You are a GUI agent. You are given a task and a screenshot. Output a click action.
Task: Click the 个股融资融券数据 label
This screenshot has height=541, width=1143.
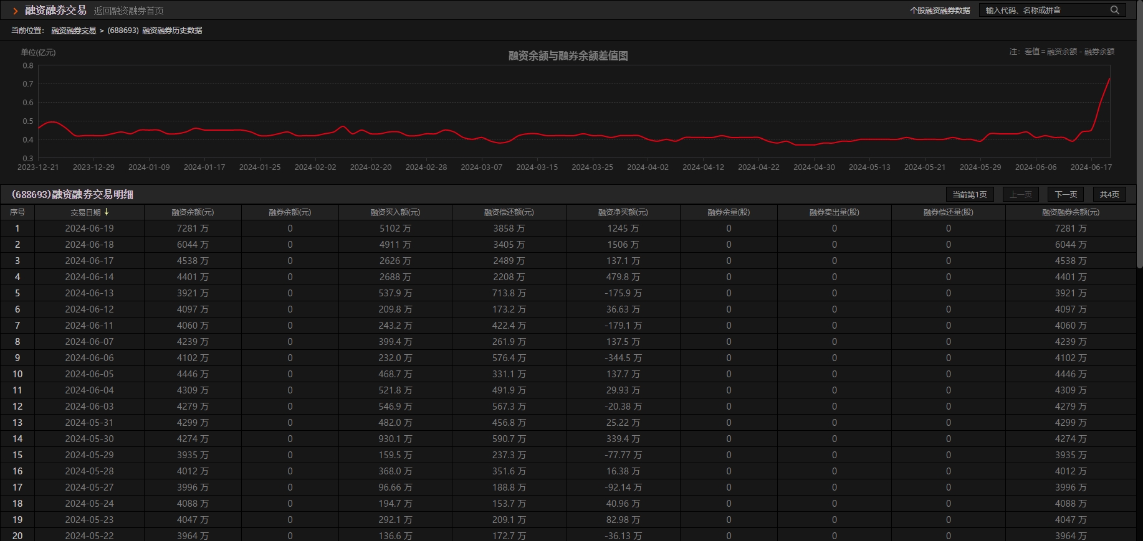tap(939, 11)
